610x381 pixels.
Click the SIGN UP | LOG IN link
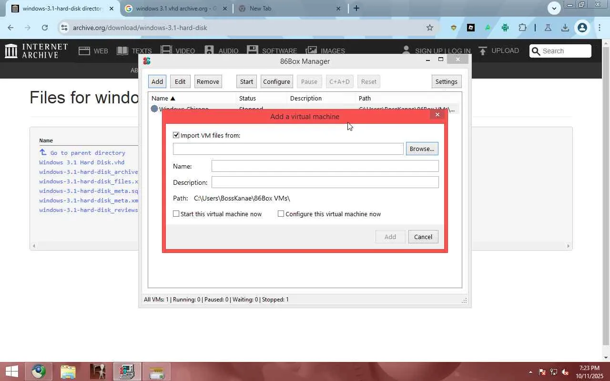tap(443, 50)
